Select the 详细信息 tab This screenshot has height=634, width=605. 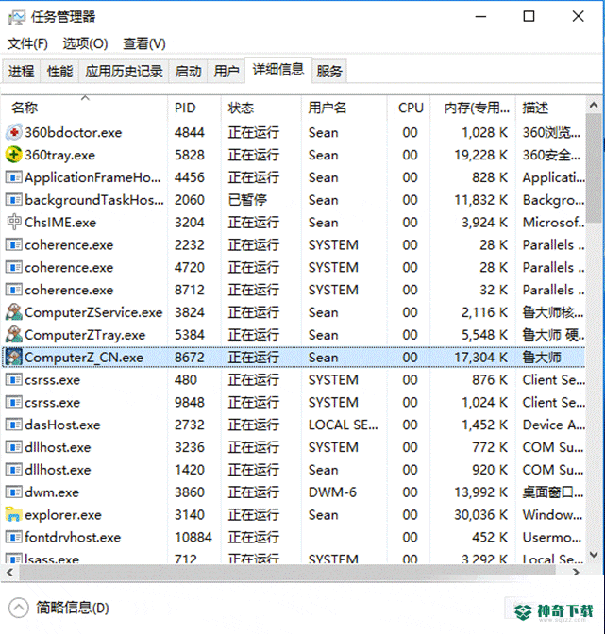(x=278, y=70)
